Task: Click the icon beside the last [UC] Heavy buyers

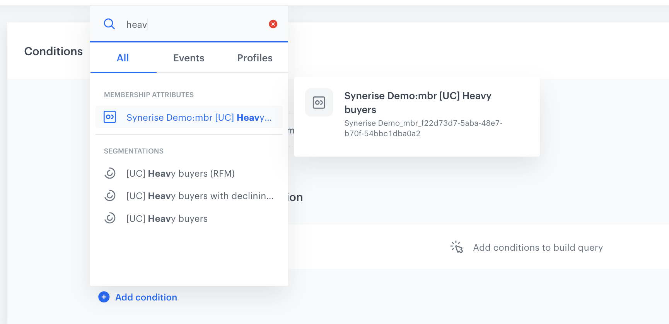Action: click(110, 218)
